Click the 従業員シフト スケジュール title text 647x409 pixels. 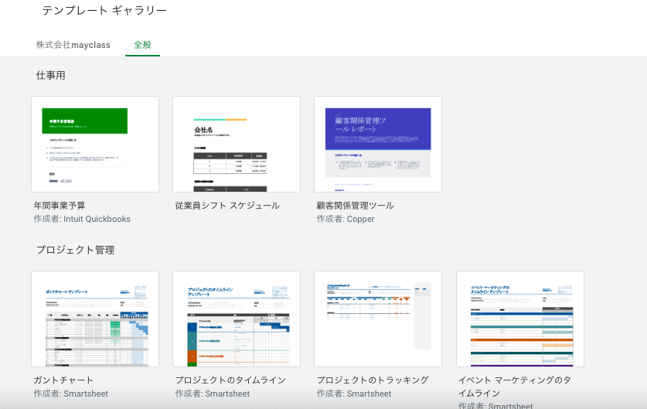tap(227, 206)
